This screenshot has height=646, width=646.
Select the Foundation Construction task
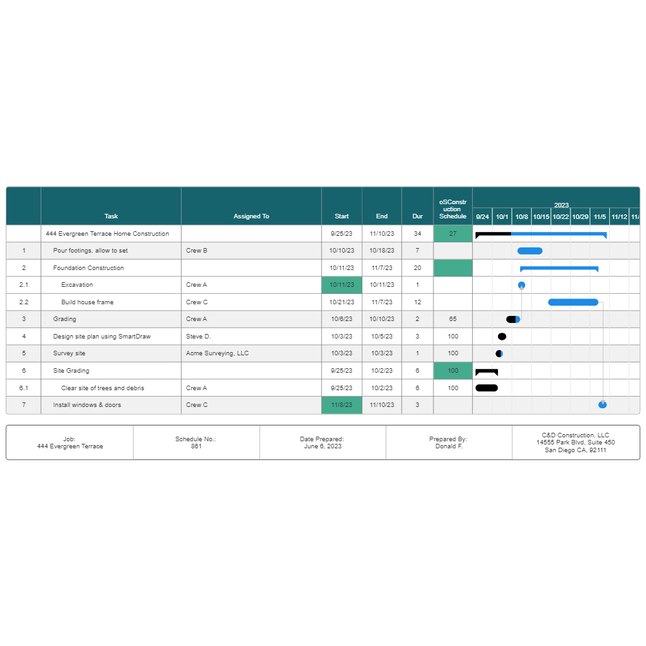(x=111, y=268)
